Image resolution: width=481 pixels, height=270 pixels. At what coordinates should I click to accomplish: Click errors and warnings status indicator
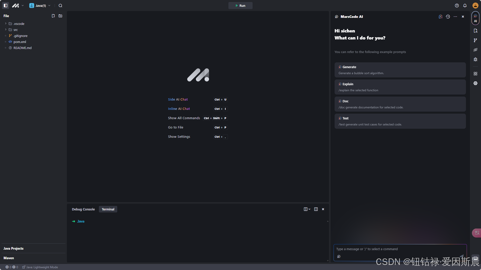[12, 267]
